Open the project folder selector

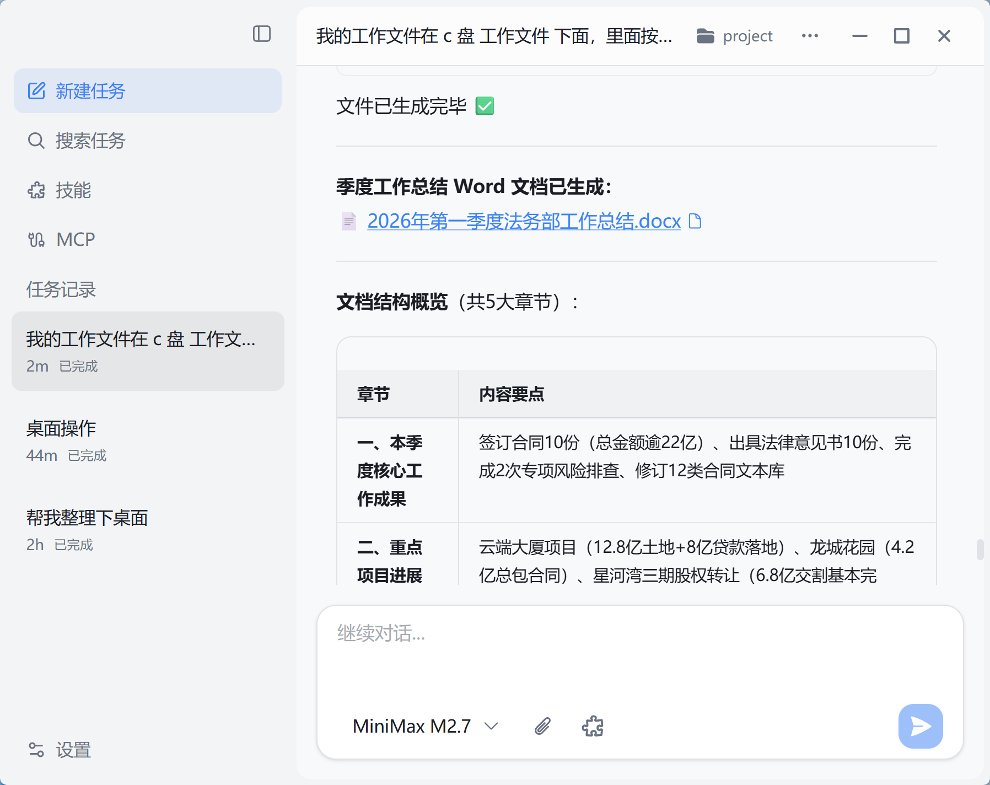[733, 35]
